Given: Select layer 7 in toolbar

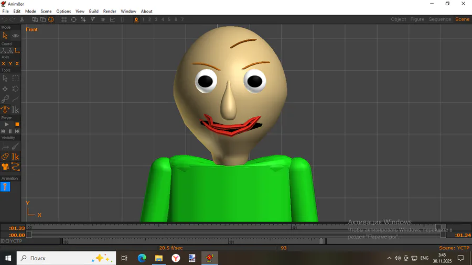Looking at the screenshot, I should (x=183, y=19).
